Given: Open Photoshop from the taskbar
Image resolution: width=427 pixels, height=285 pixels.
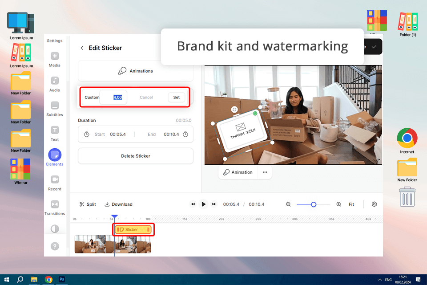Looking at the screenshot, I should coord(62,279).
